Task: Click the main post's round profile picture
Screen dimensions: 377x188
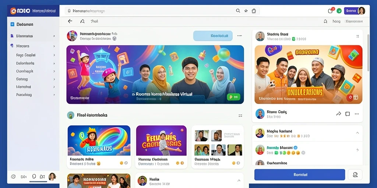Action: click(x=72, y=36)
